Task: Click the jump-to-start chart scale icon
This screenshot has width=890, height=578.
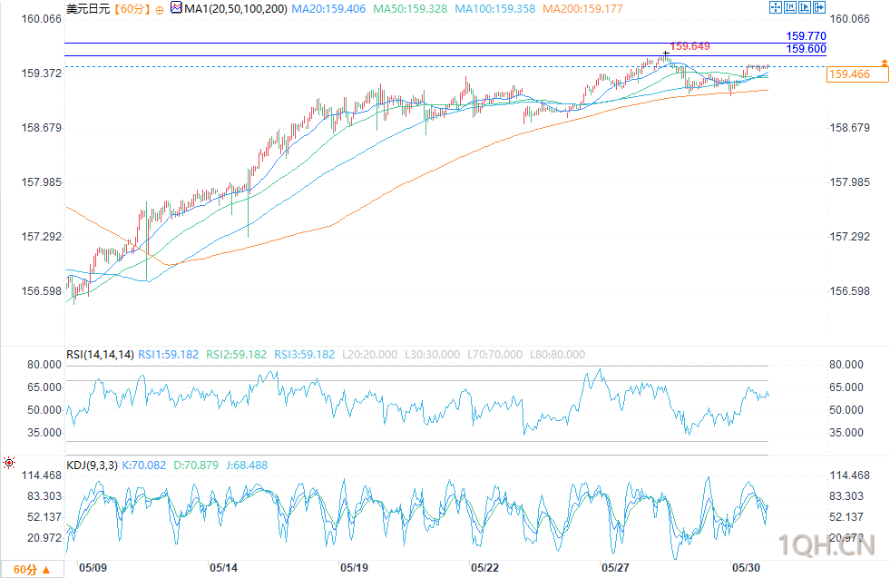Action: (790, 7)
